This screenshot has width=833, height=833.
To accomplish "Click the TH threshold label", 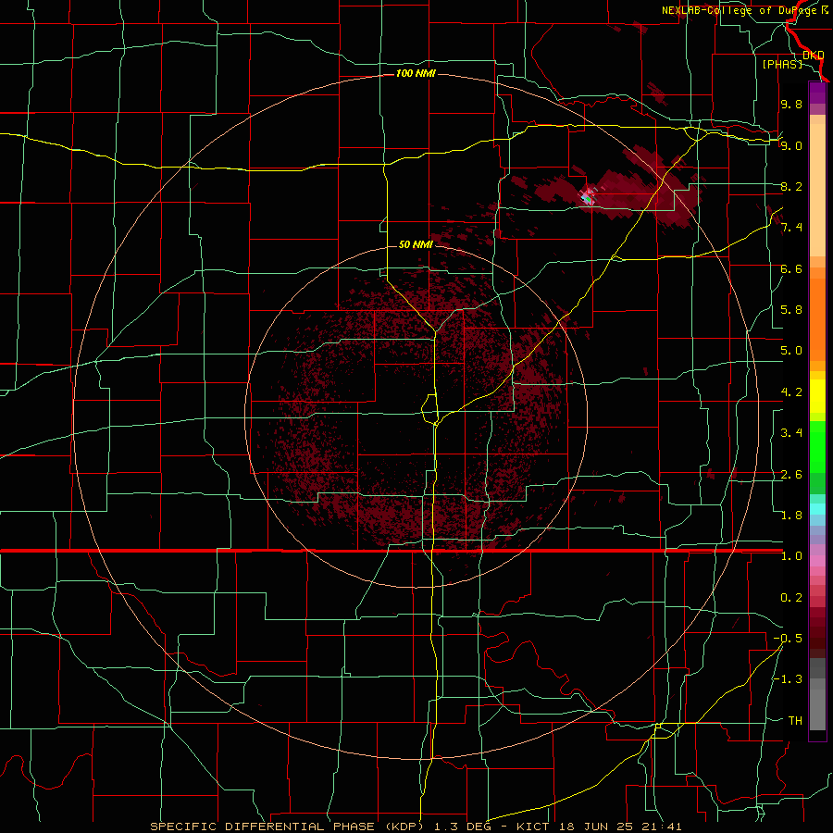I will click(795, 721).
